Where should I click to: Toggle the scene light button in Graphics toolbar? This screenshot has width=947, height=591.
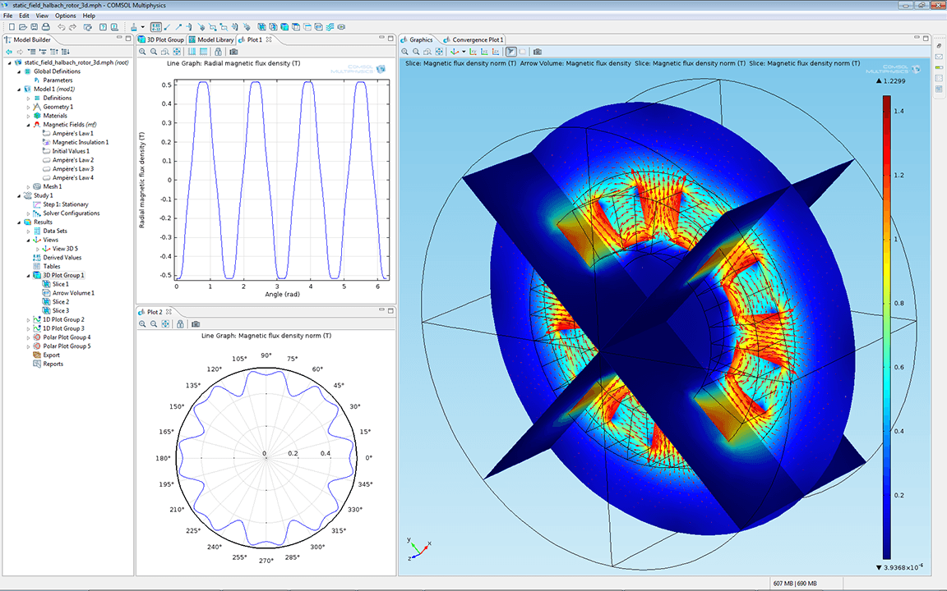point(510,52)
